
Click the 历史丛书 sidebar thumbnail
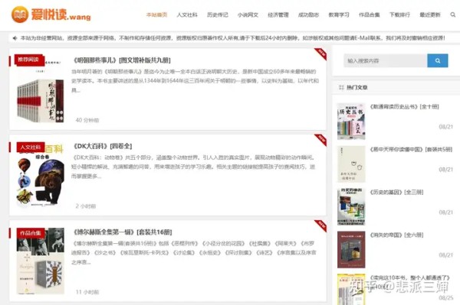tap(351, 122)
